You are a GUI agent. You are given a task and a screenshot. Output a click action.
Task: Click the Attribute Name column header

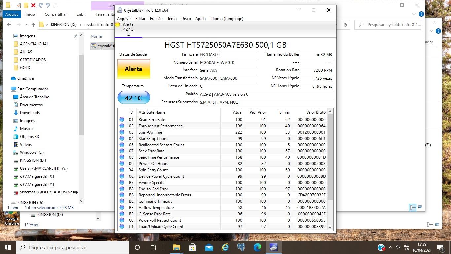pos(178,112)
